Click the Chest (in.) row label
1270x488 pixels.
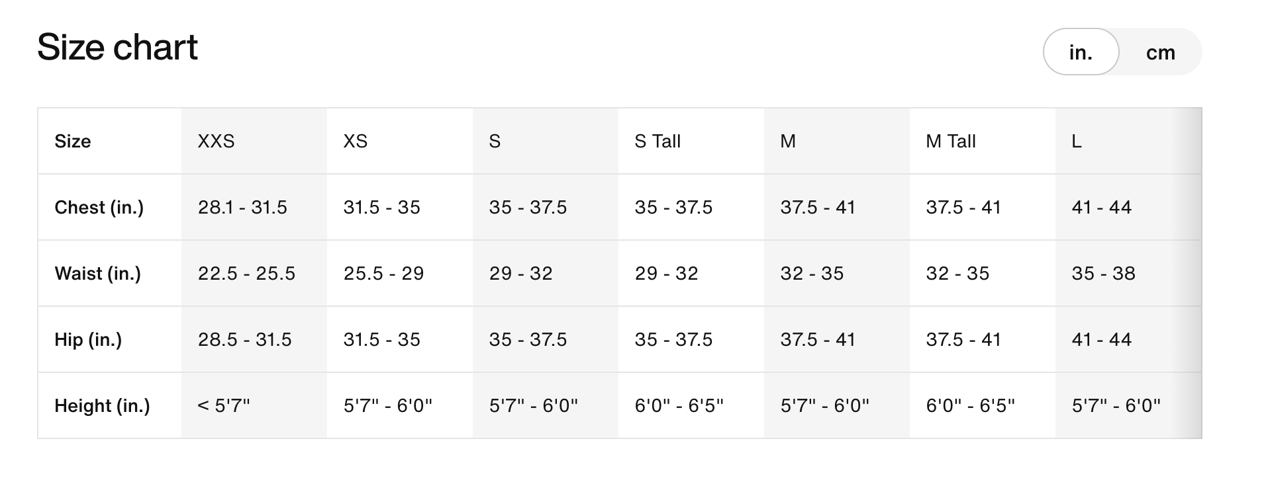(x=99, y=207)
